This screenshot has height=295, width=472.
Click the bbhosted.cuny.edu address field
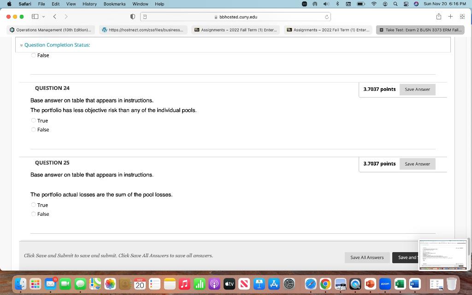[x=236, y=17]
